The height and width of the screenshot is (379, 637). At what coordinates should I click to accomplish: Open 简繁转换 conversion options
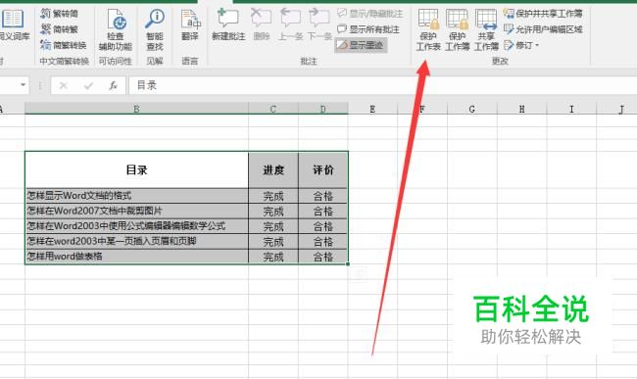click(x=64, y=45)
